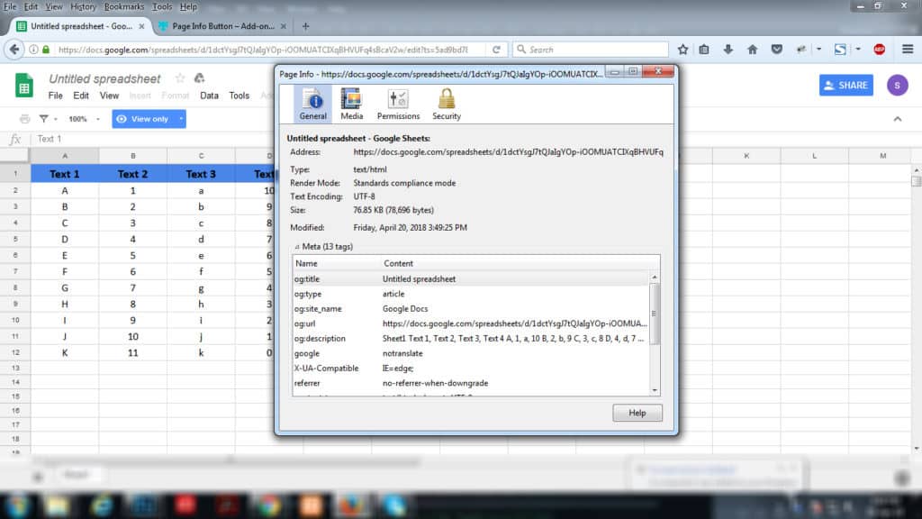This screenshot has width=922, height=519.
Task: Open the Firefox Tools menu
Action: 162,6
